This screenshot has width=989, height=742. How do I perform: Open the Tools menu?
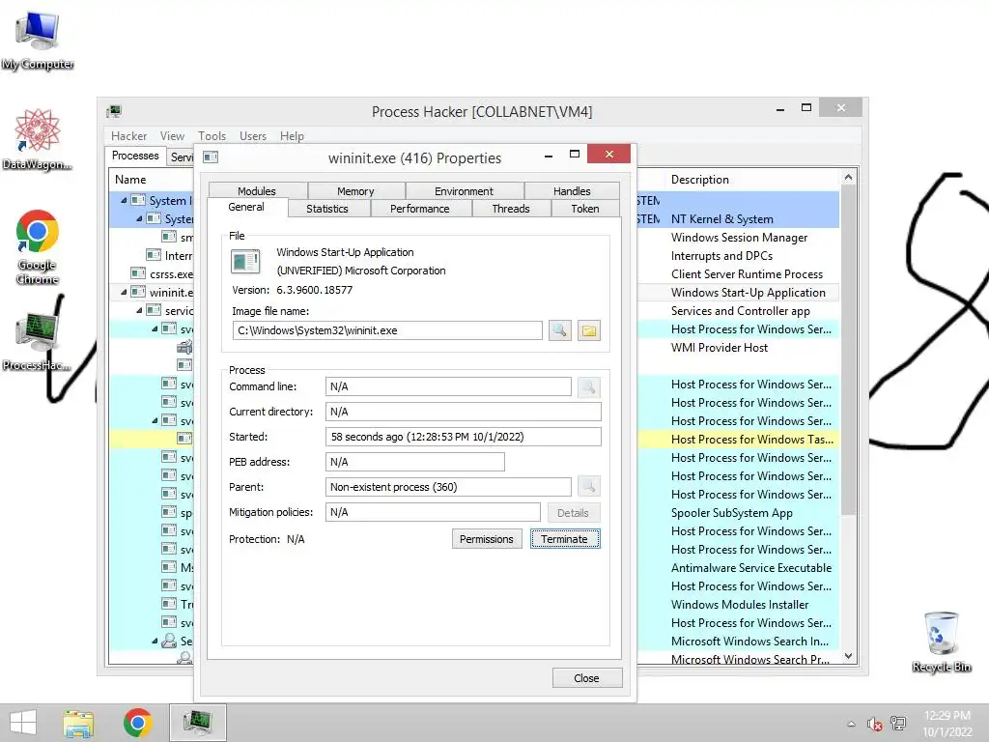coord(212,135)
